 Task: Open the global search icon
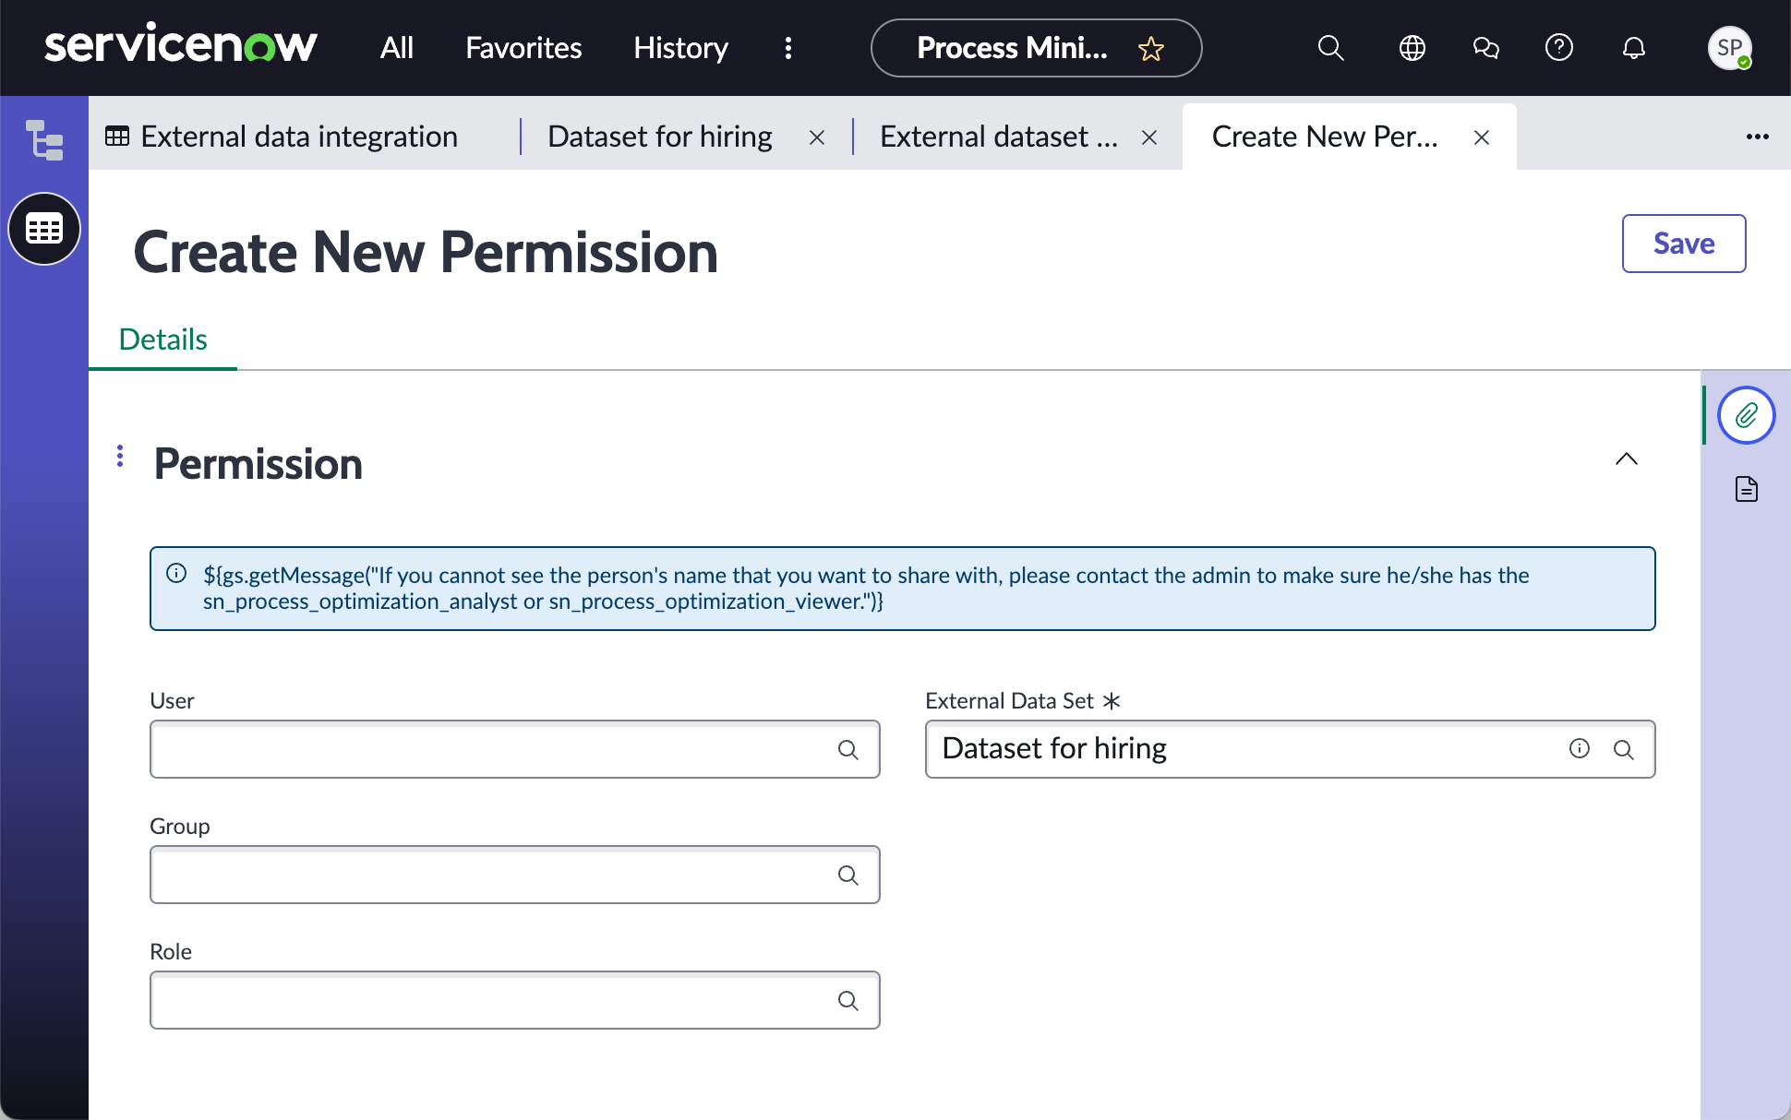(1330, 48)
